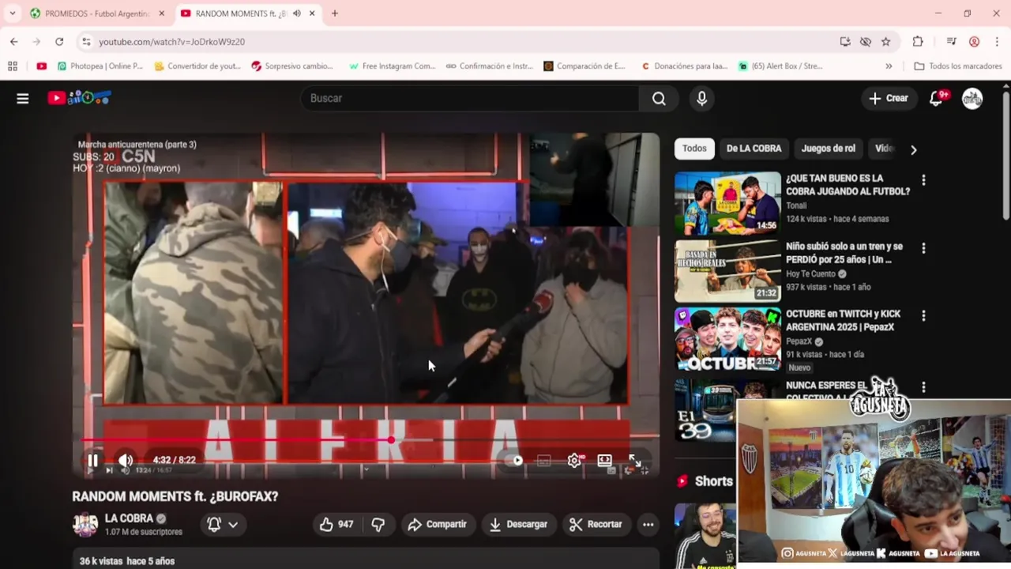Open options for NUNCA ESPERES EL video
The width and height of the screenshot is (1011, 569).
[923, 387]
